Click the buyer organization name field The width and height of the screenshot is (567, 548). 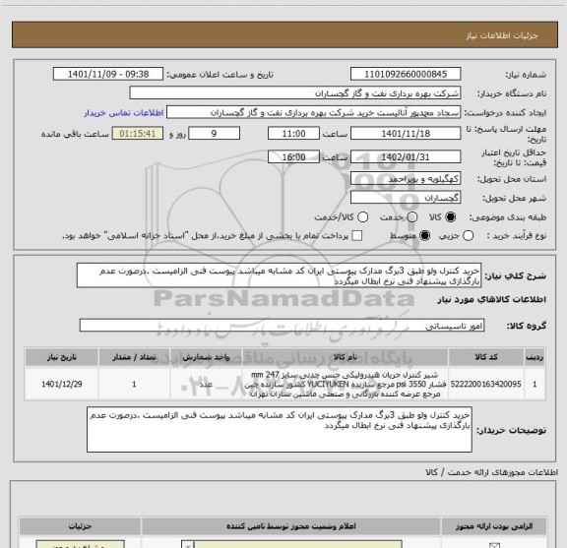(x=295, y=93)
